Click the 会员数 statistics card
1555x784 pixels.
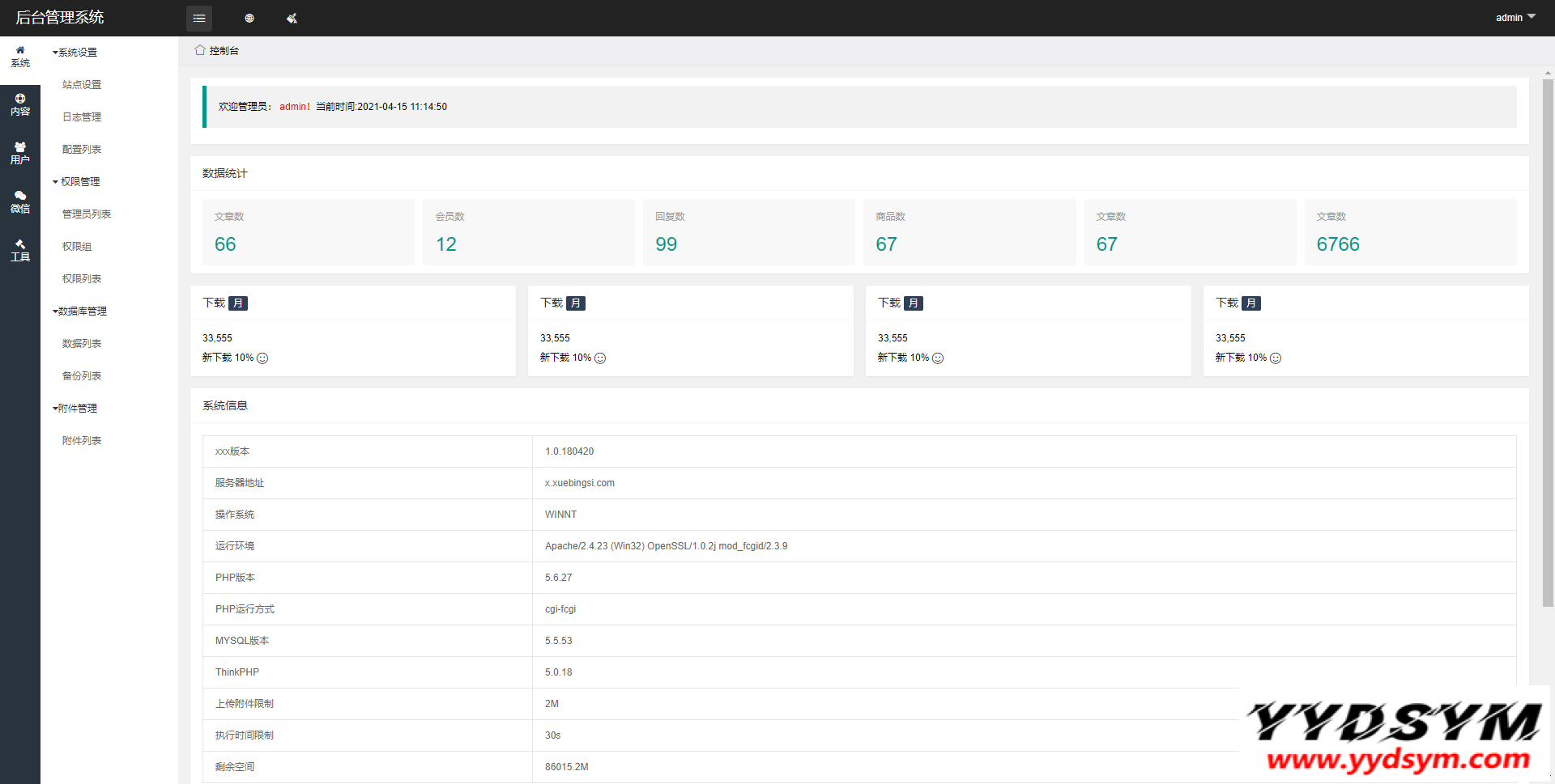[x=528, y=232]
